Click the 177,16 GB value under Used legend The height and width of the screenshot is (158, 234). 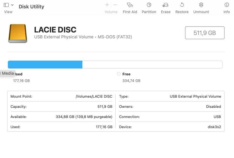point(21,81)
